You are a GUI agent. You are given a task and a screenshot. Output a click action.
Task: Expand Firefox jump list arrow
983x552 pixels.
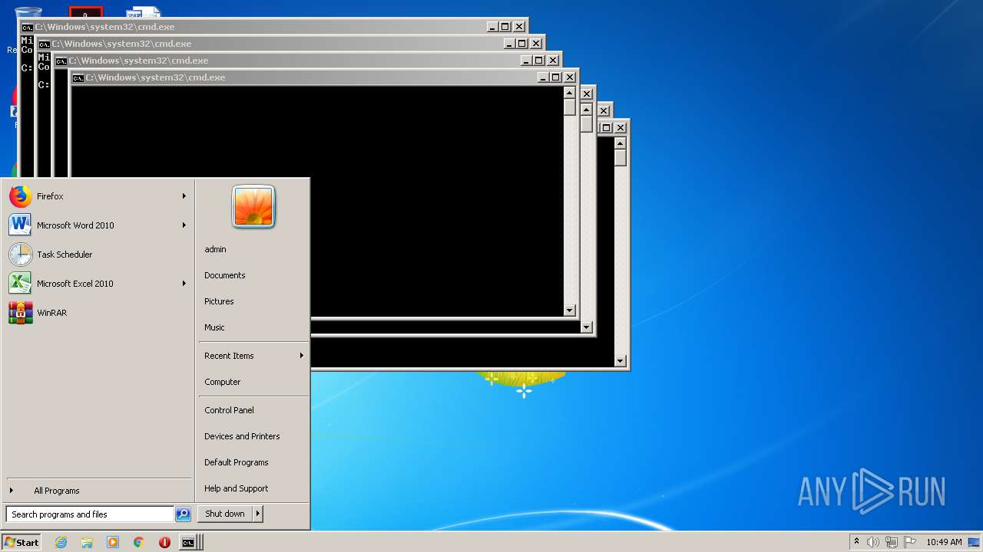point(184,196)
